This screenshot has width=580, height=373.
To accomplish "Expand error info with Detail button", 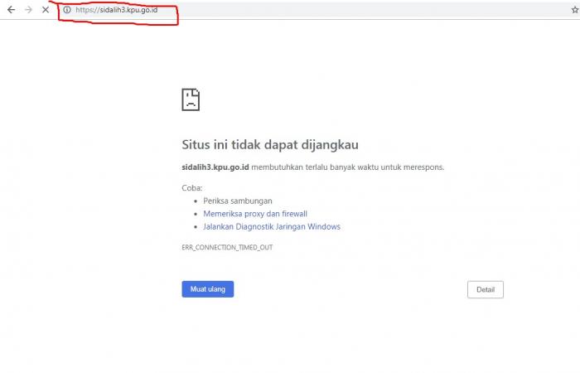I will tap(485, 289).
